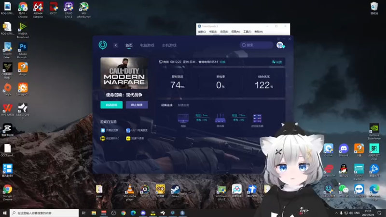The image size is (386, 217).
Task: Open the QQ penguin desktop icon
Action: pyautogui.click(x=344, y=170)
